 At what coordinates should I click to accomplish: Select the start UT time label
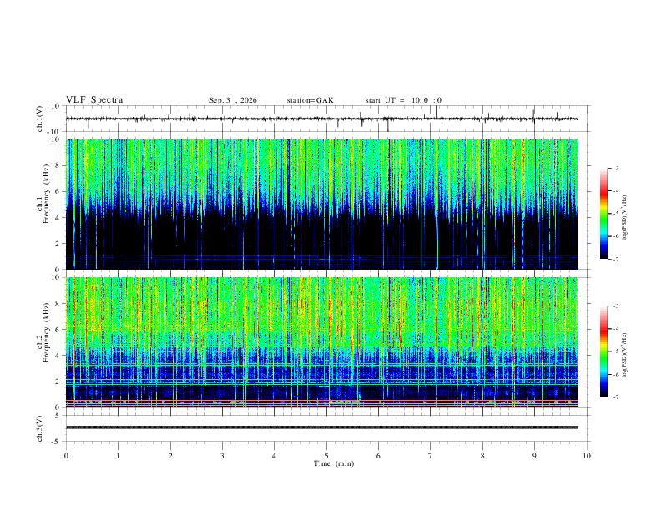point(403,100)
